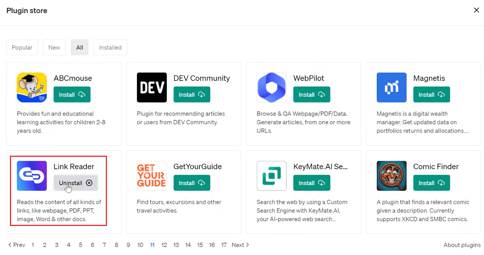Image resolution: width=484 pixels, height=255 pixels.
Task: Go back to the Prev page
Action: tap(17, 245)
